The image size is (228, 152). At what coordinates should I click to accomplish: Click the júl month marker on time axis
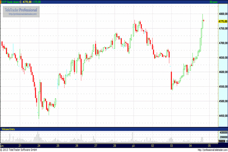[133, 146]
